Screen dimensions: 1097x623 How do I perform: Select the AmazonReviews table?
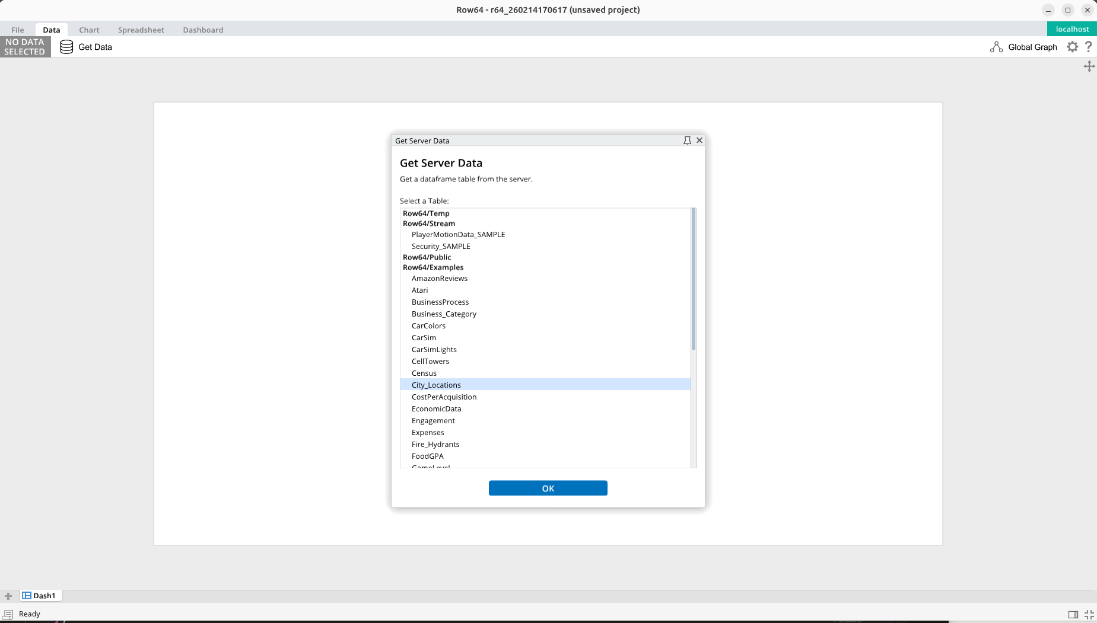click(440, 279)
